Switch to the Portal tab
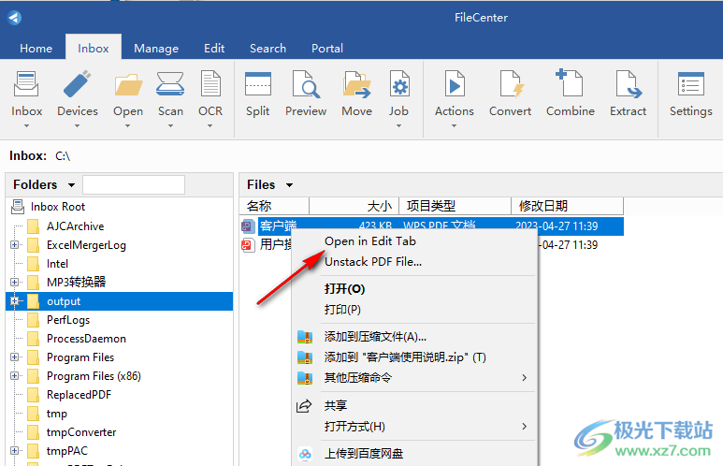 click(327, 49)
